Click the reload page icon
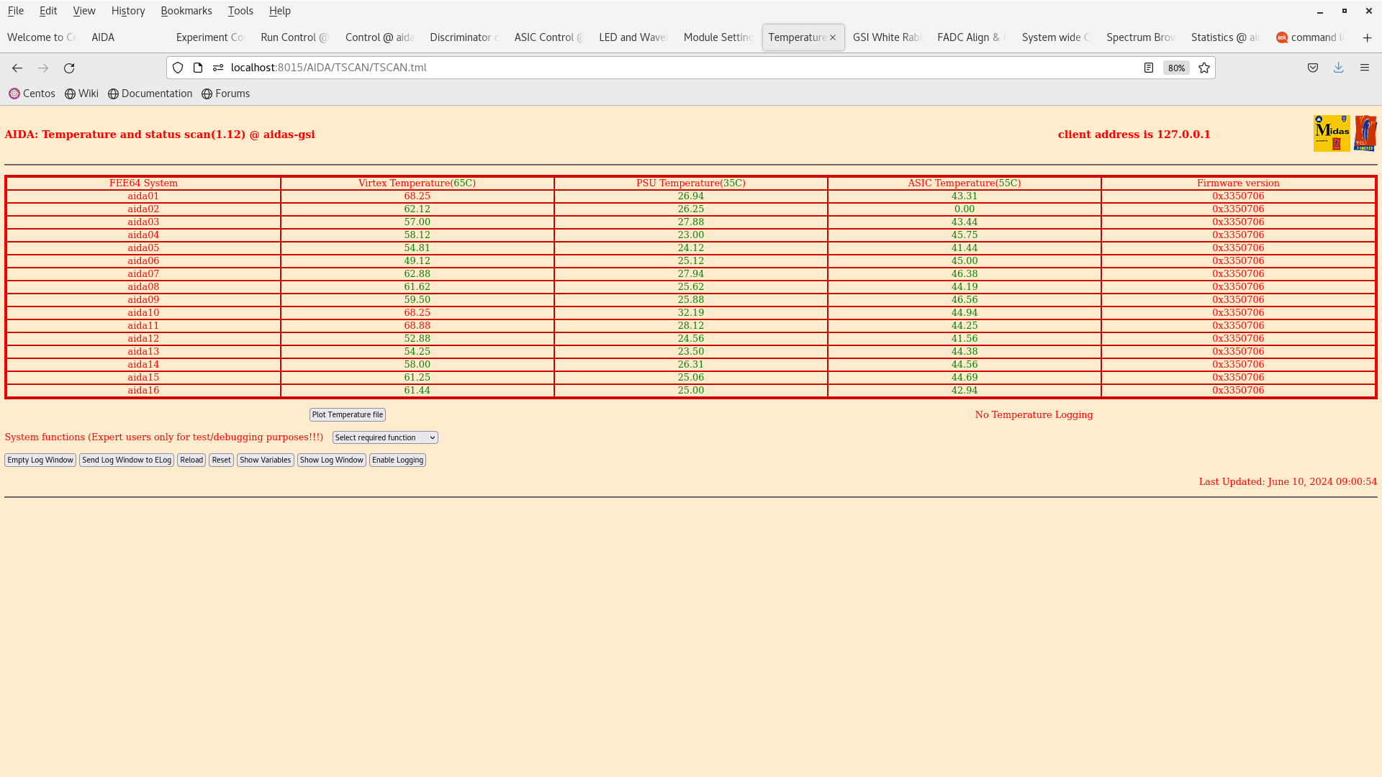The height and width of the screenshot is (777, 1382). point(69,68)
